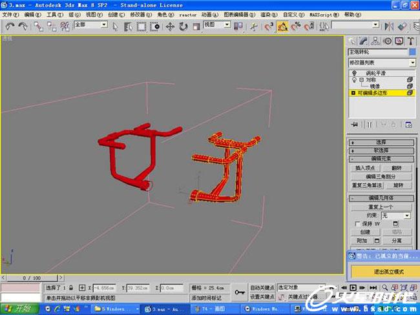Collapse the 编辑几何体 rollout

coord(381,198)
